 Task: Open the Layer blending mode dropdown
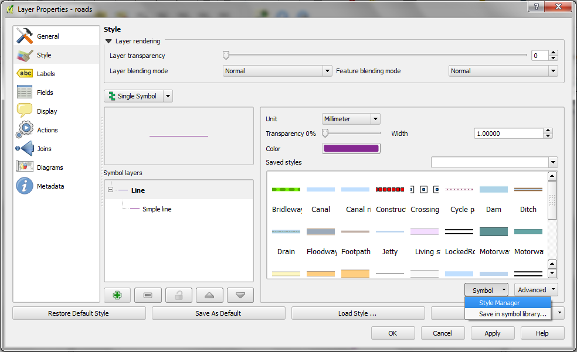277,71
